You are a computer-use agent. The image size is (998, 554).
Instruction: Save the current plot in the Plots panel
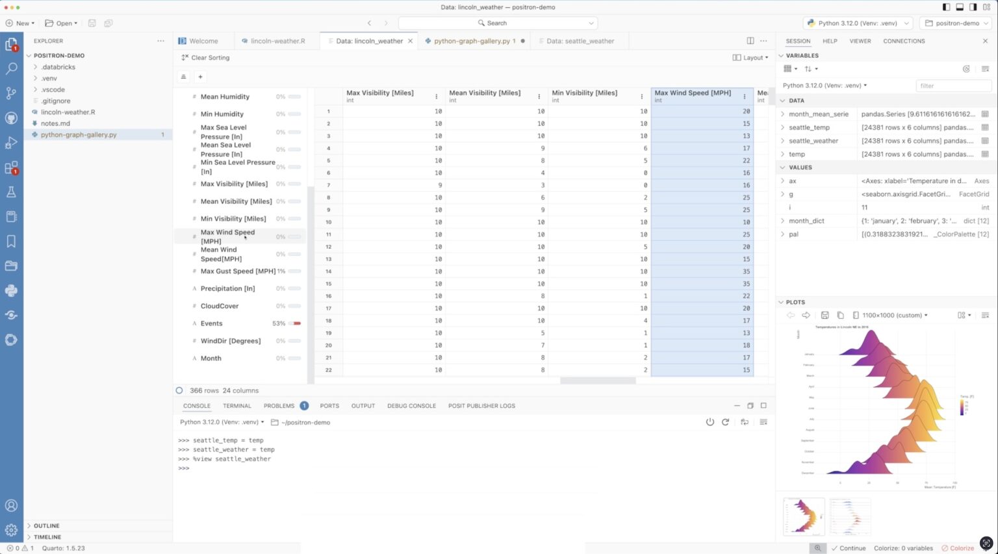(825, 315)
